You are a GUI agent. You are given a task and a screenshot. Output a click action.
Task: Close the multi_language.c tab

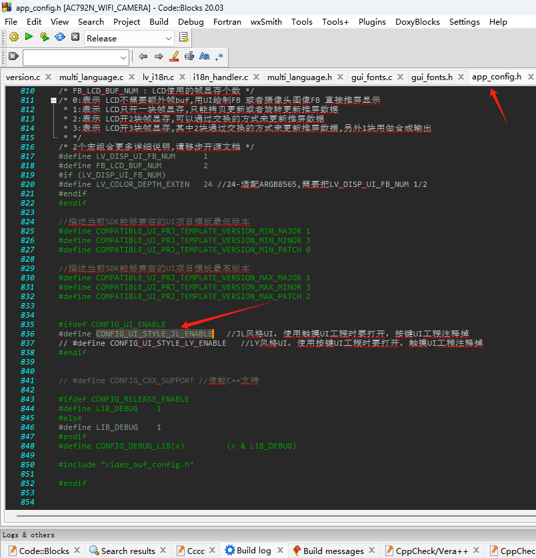(131, 77)
